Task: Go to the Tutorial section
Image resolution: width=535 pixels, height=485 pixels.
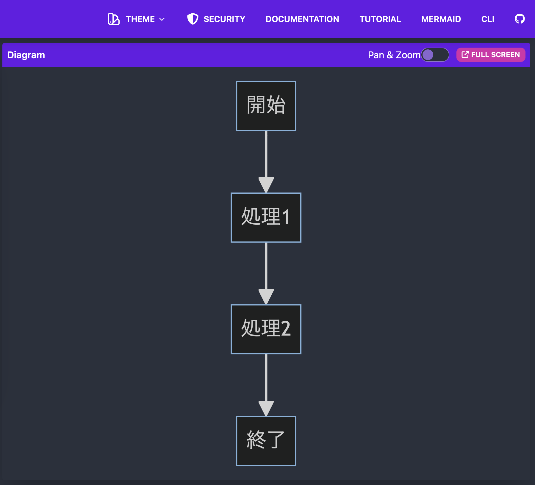Action: point(380,19)
